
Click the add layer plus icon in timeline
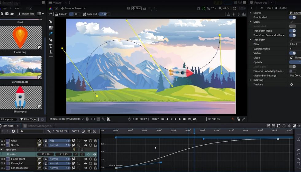click(x=13, y=131)
